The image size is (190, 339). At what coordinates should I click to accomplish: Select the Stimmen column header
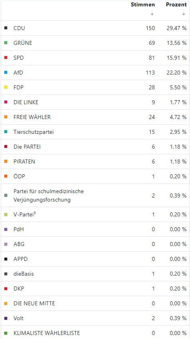[x=143, y=5]
